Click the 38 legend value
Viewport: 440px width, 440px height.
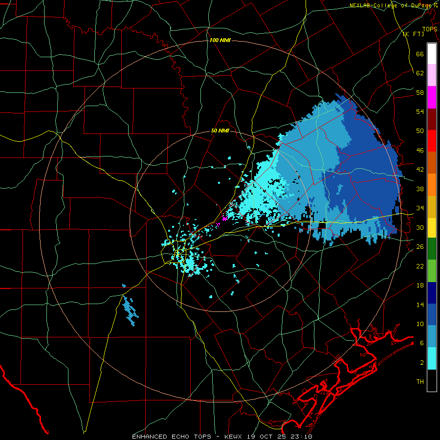click(x=420, y=189)
